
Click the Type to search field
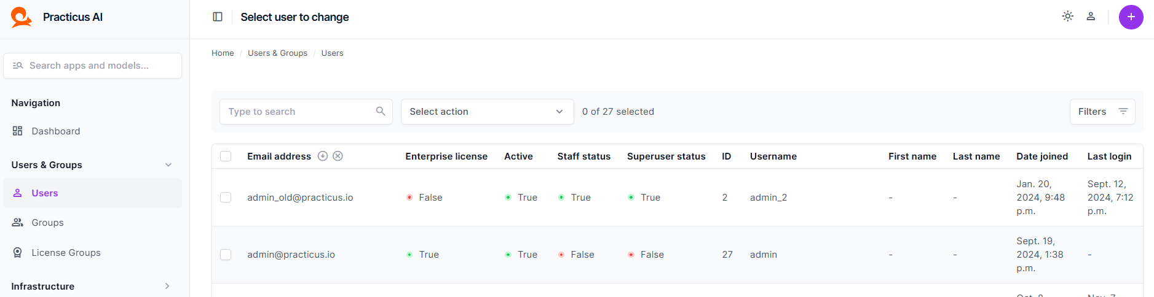point(298,112)
